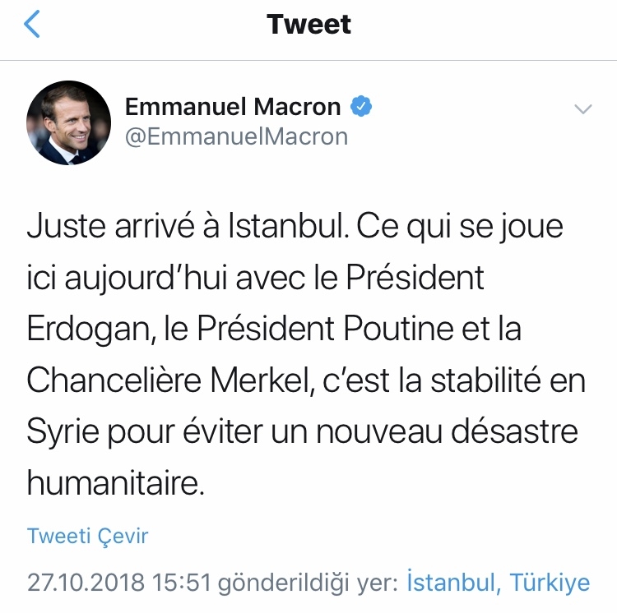Open Emmanuel Macron's profile photo
Viewport: 617px width, 613px height.
[x=69, y=122]
